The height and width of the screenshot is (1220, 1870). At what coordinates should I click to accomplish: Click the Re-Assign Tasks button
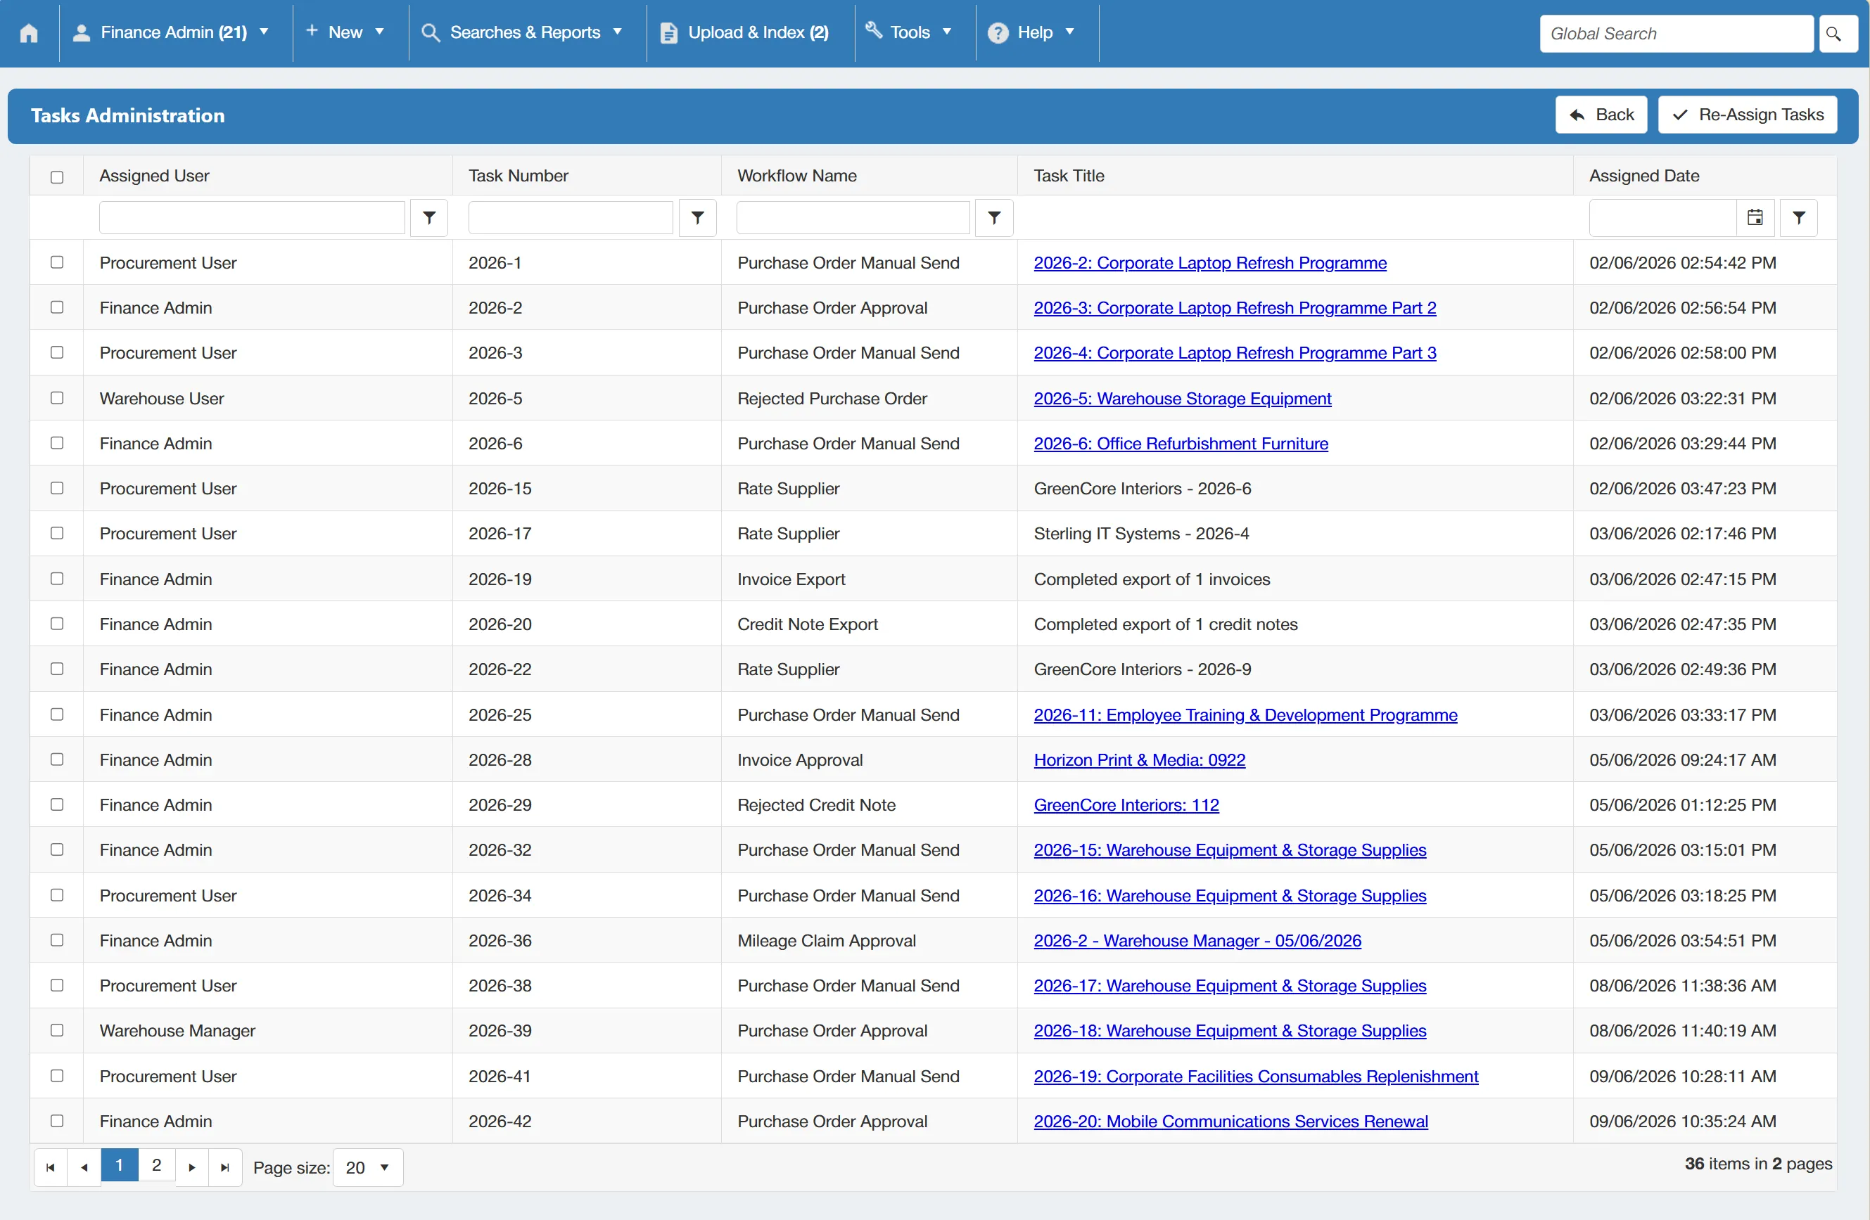(1748, 115)
